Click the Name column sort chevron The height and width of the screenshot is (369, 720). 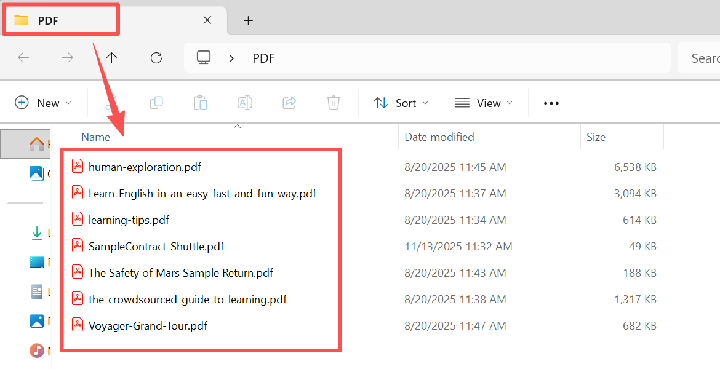tap(237, 125)
